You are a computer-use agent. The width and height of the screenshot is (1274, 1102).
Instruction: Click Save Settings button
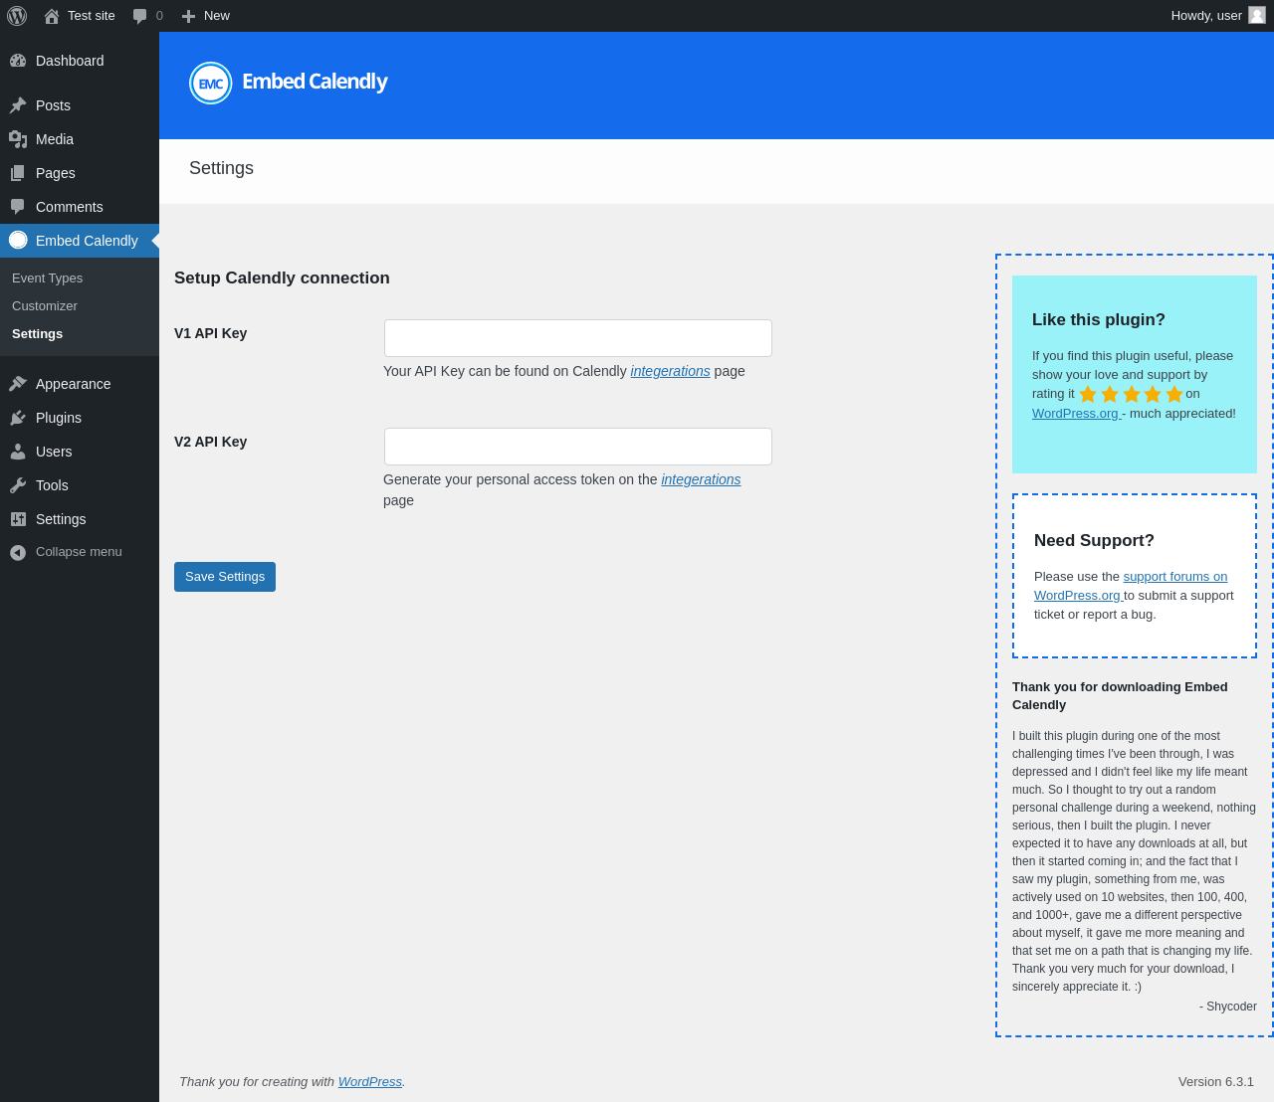pos(225,577)
